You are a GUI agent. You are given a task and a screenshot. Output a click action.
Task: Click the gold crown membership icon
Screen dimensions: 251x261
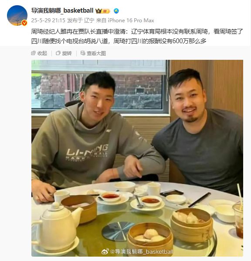pos(98,11)
